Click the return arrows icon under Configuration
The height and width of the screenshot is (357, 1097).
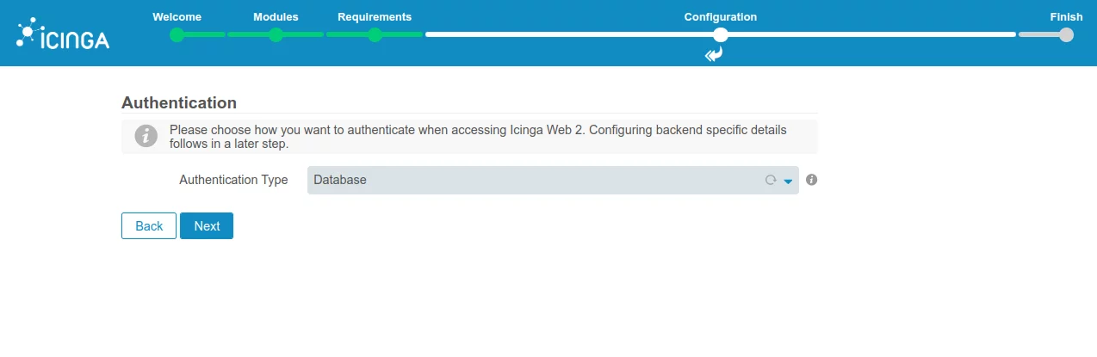(714, 55)
